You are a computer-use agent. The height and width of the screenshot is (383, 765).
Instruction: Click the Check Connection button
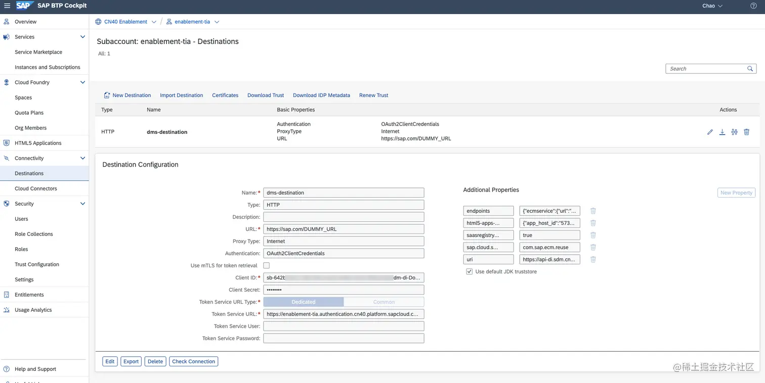(194, 361)
